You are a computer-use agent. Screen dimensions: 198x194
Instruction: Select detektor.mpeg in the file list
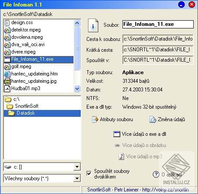pyautogui.click(x=39, y=30)
